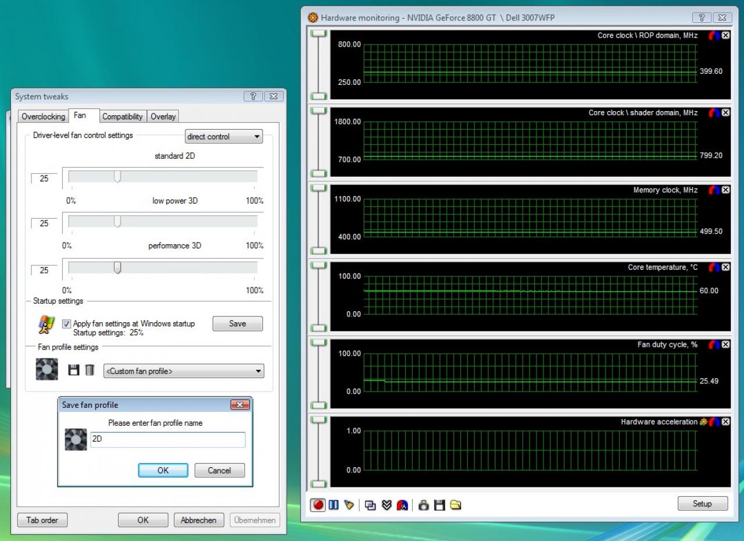Click OK at the bottom of System tweaks
Image resolution: width=744 pixels, height=541 pixels.
143,520
